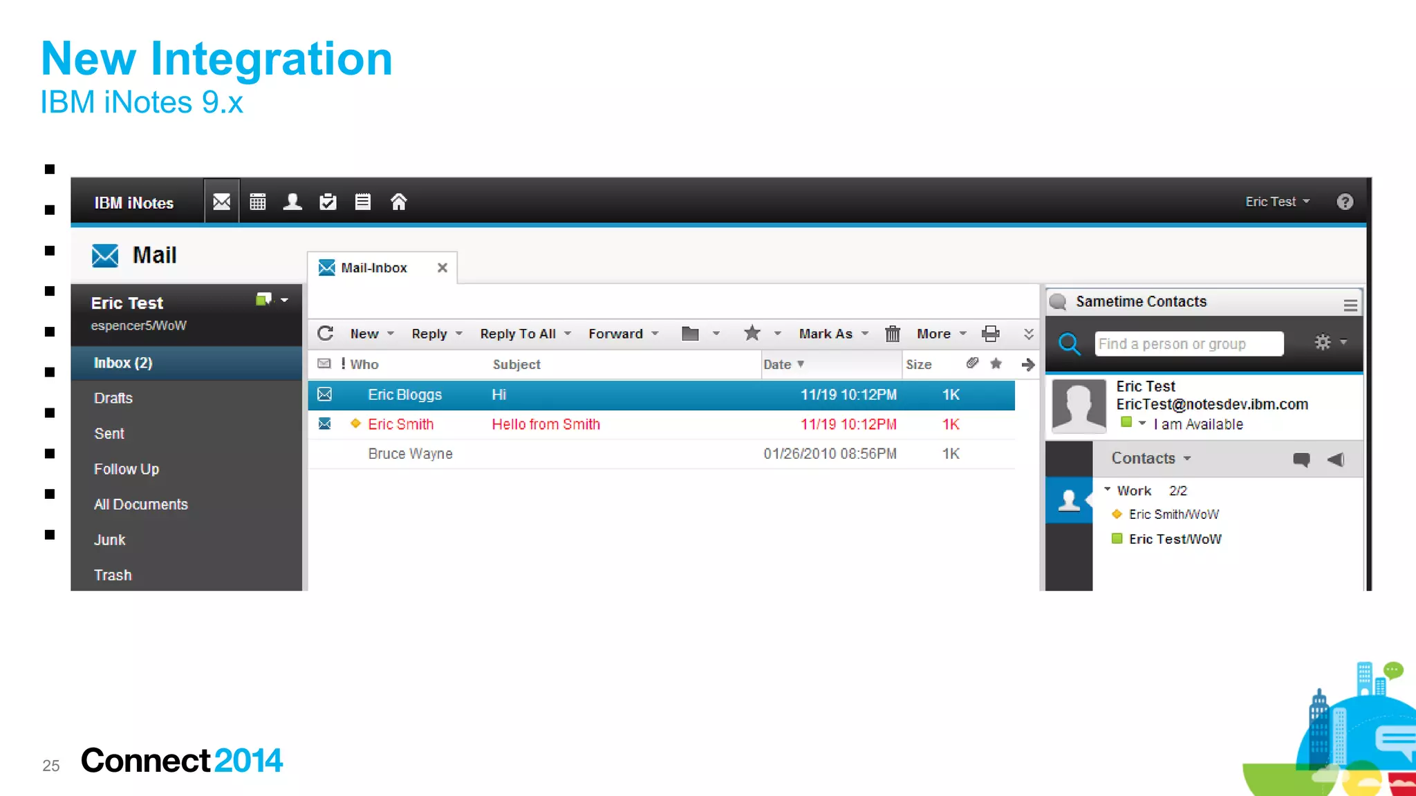Start chat with speech bubble icon
1416x796 pixels.
[1301, 459]
